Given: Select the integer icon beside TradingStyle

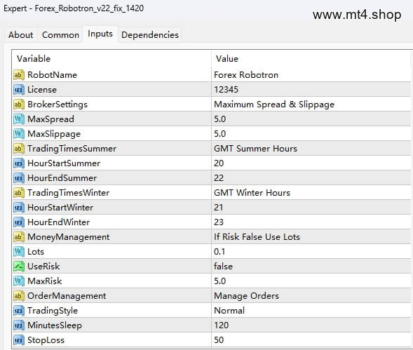Looking at the screenshot, I should [x=19, y=311].
